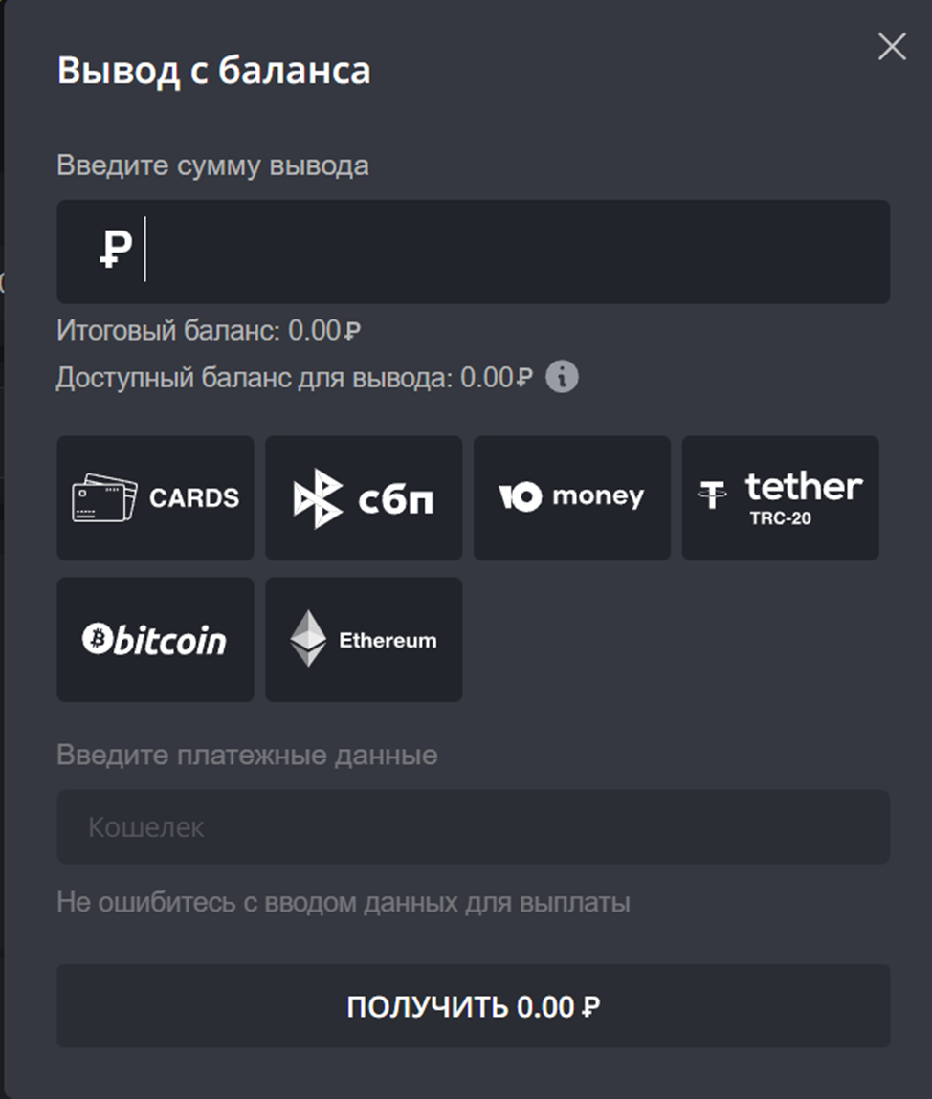This screenshot has width=932, height=1099.
Task: Close the withdrawal dialog with X
Action: [892, 47]
